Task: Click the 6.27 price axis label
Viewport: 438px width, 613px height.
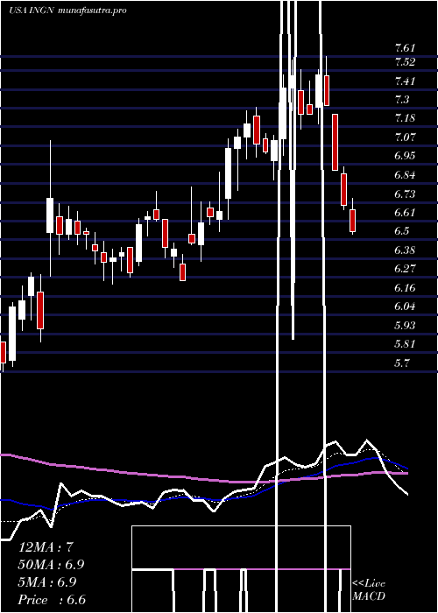Action: click(x=405, y=269)
